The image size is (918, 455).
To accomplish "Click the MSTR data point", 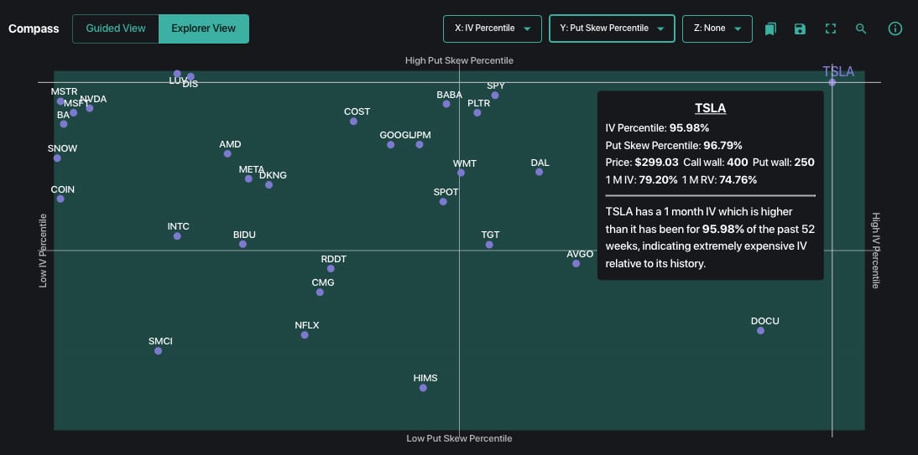I will [60, 101].
